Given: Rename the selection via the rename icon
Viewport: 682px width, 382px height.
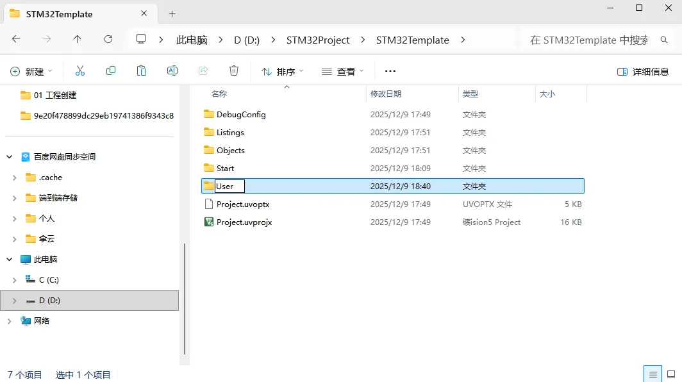Looking at the screenshot, I should [x=172, y=71].
